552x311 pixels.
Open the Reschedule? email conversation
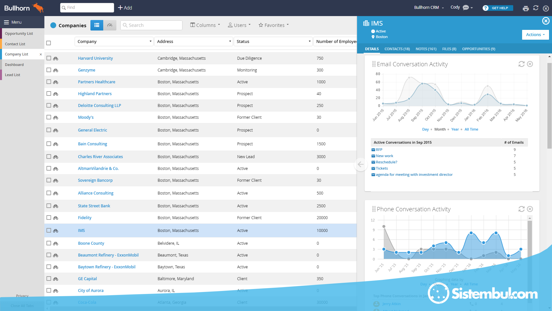386,162
